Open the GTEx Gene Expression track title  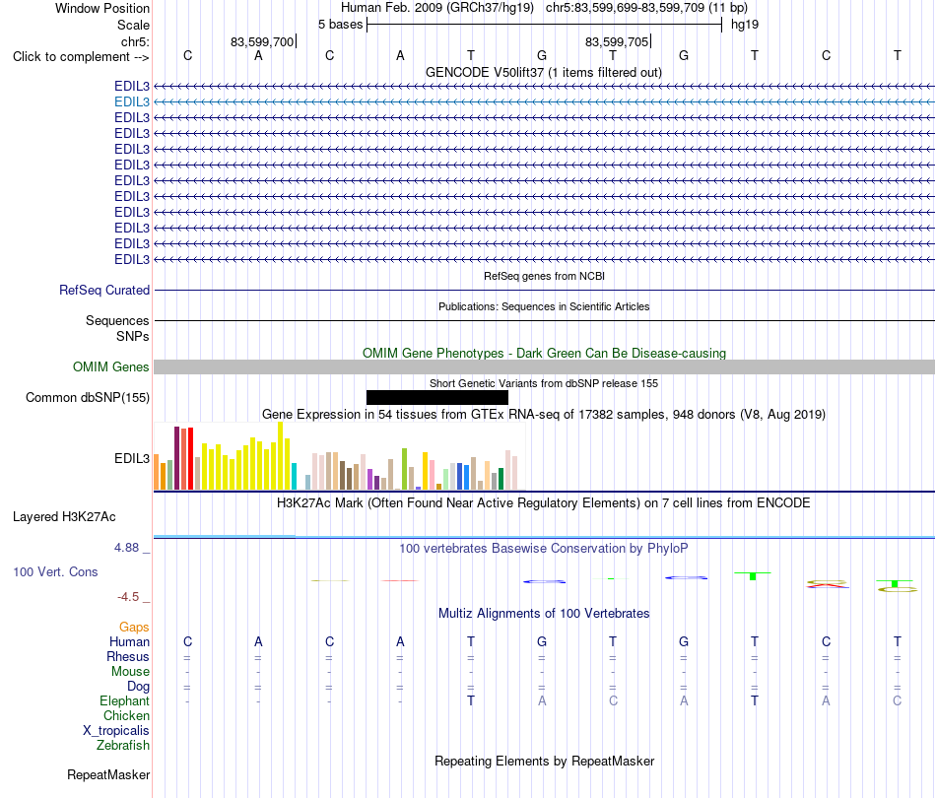[x=544, y=414]
